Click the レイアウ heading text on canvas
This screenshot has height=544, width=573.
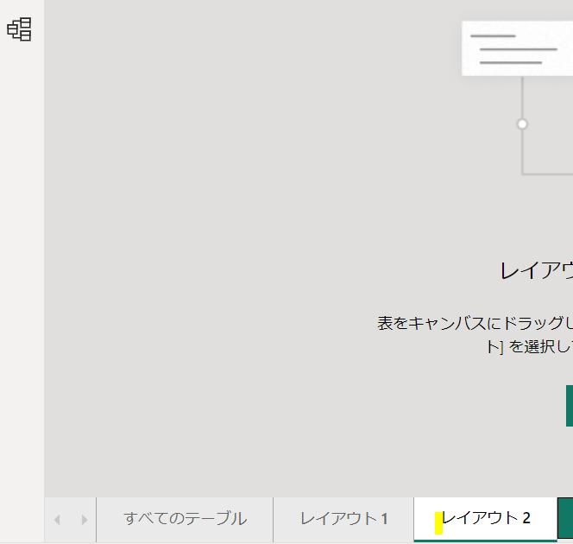(536, 271)
